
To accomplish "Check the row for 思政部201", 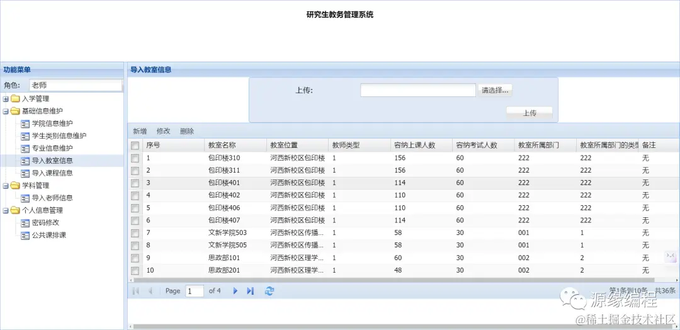I will [x=135, y=271].
